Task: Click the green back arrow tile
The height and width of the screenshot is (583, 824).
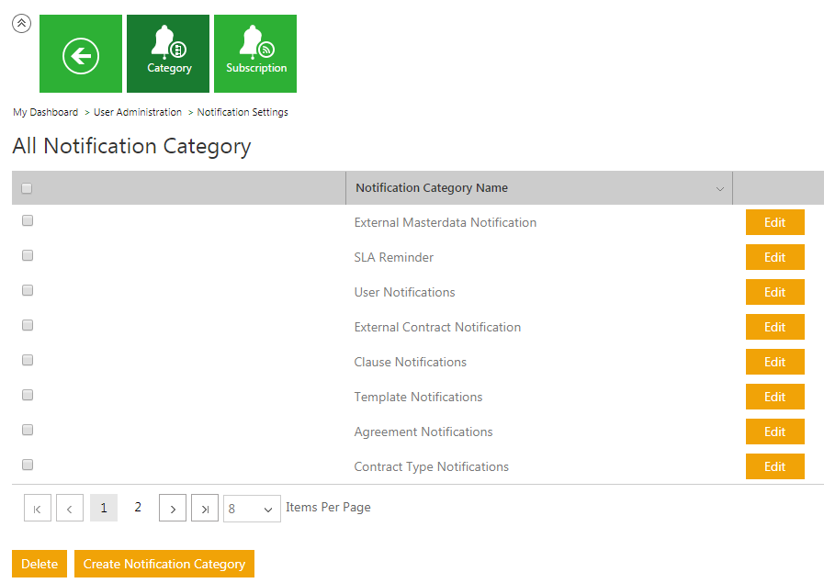Action: (81, 54)
